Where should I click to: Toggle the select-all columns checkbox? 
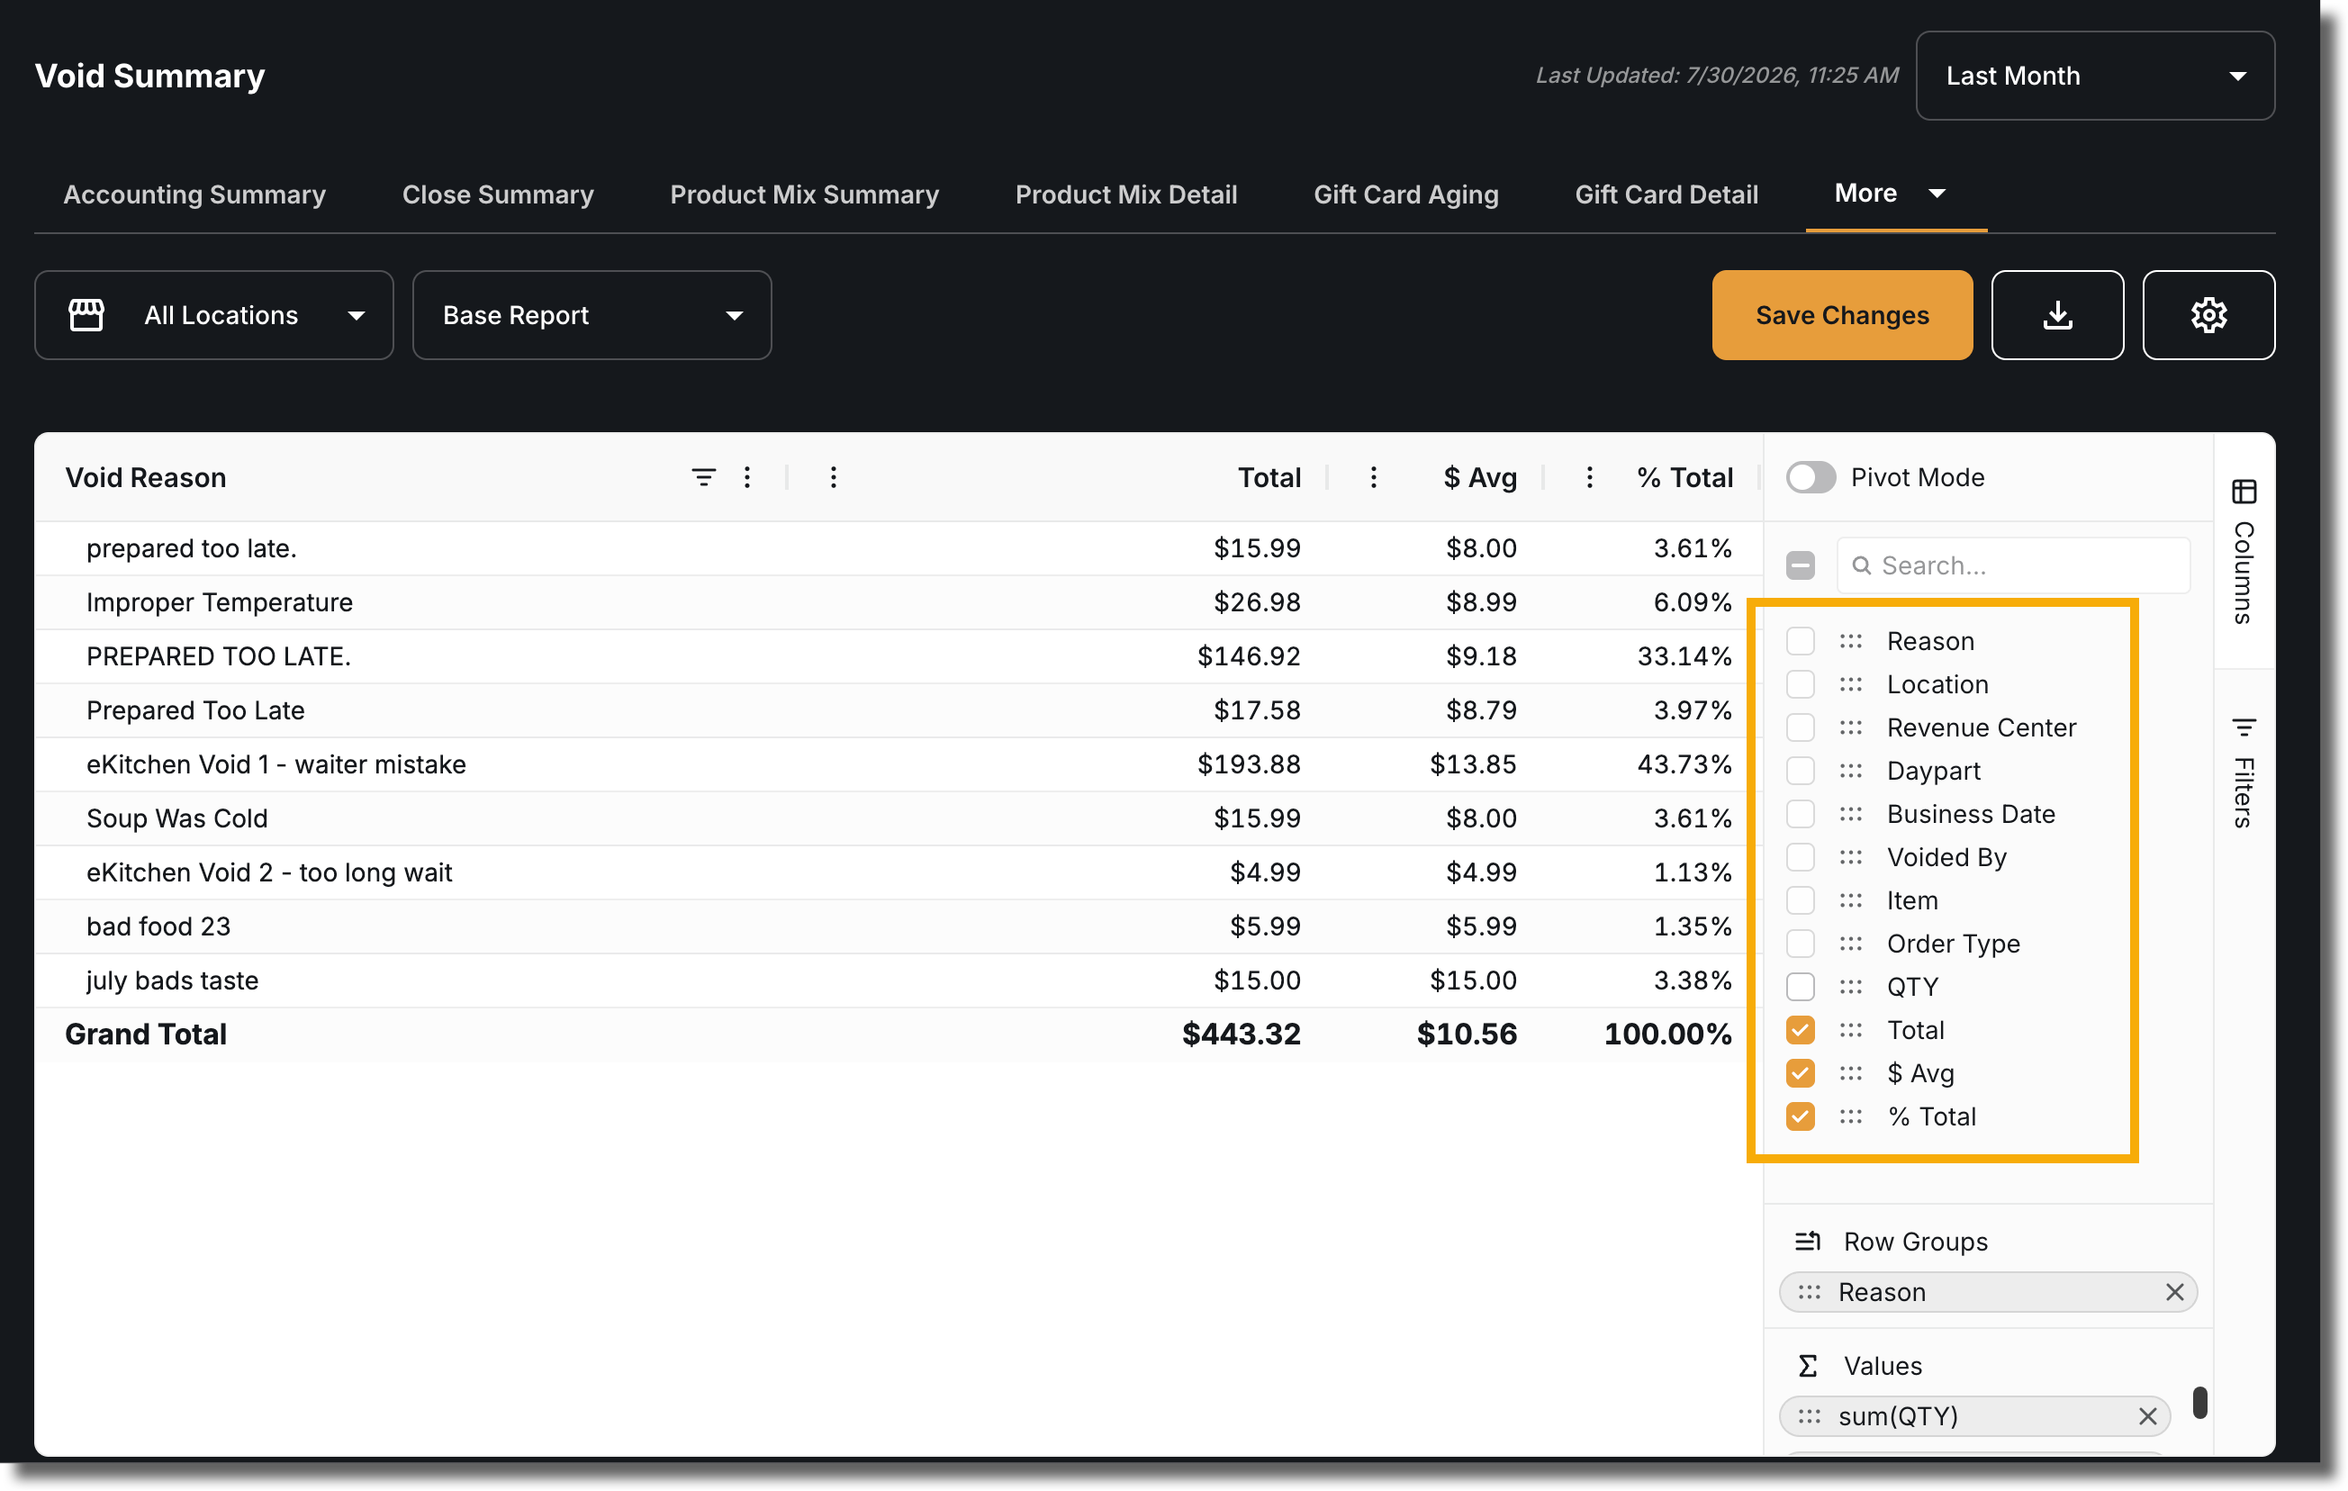click(x=1800, y=565)
